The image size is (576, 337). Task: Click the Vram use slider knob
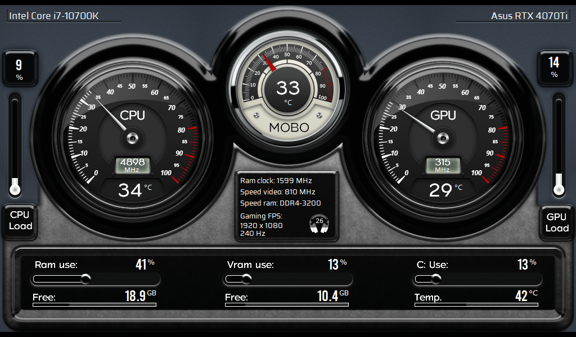point(246,278)
